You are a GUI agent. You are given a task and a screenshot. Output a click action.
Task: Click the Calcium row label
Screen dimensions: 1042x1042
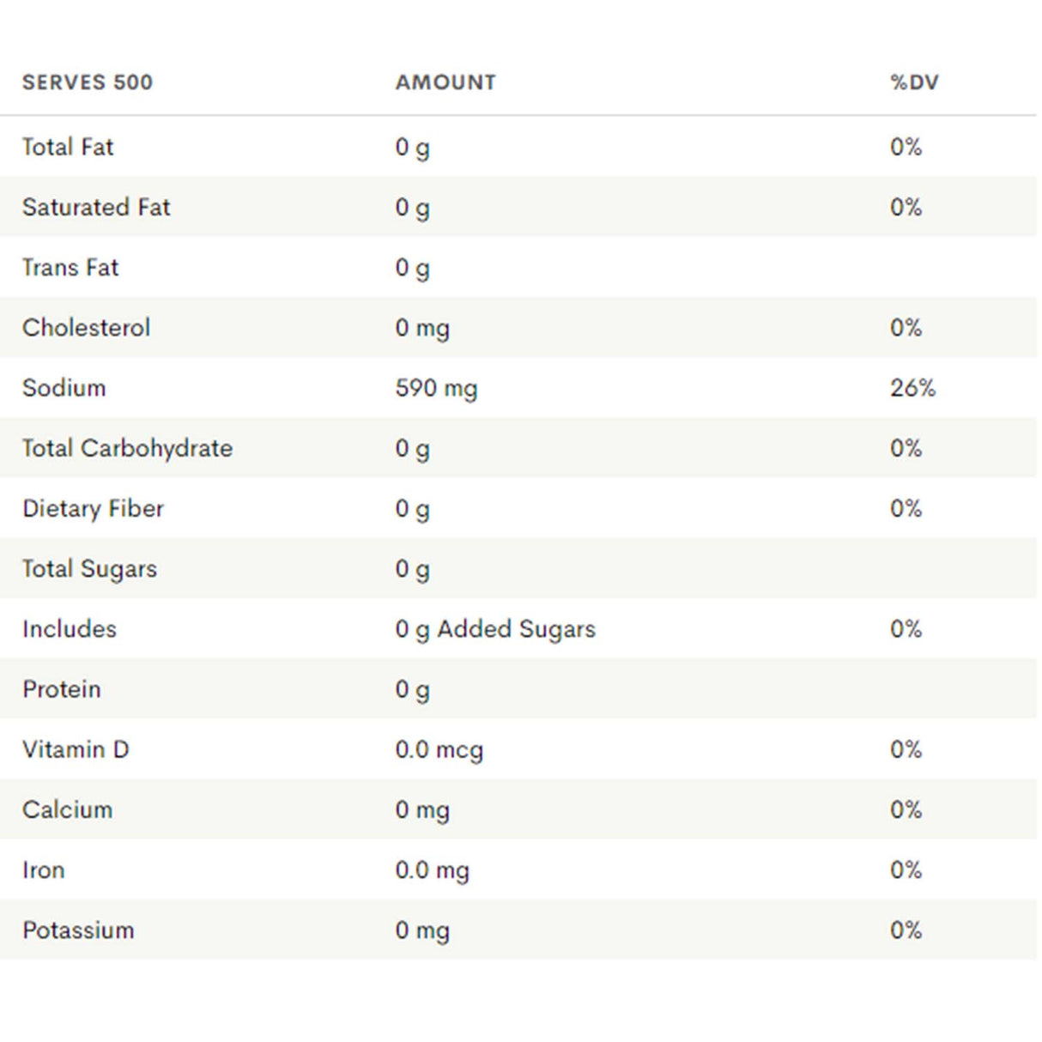coord(67,809)
